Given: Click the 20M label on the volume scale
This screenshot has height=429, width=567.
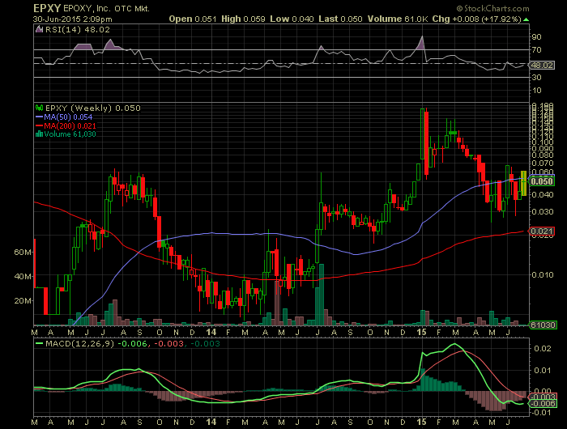Looking at the screenshot, I should (23, 300).
